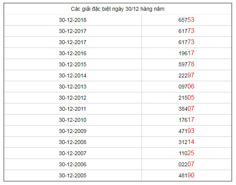Select the 30-12-2012 date cell
The image size is (236, 185).
pos(73,98)
